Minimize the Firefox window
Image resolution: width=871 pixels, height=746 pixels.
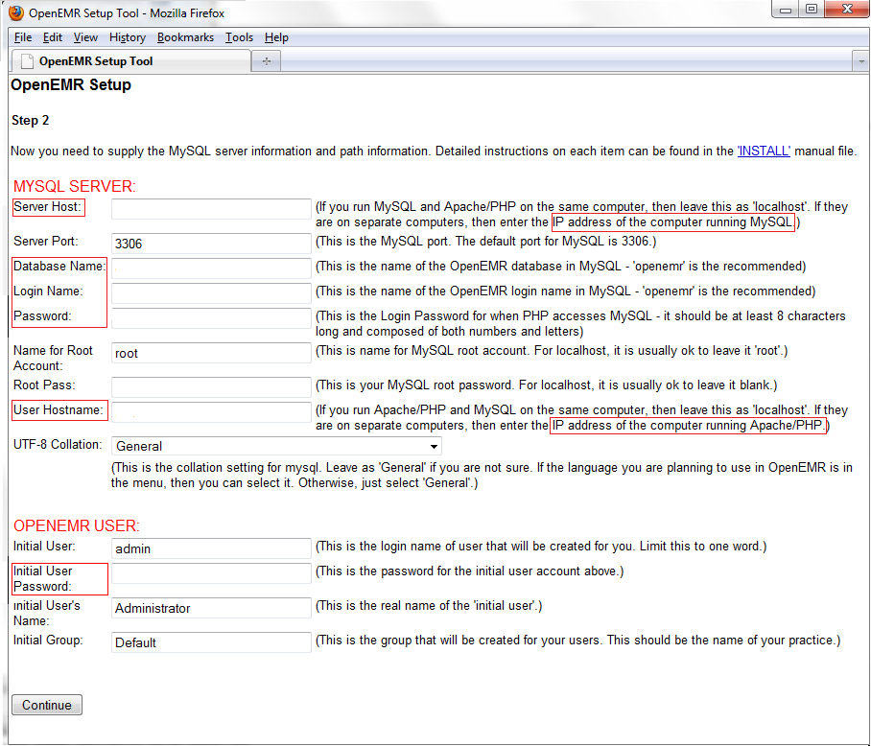point(786,10)
